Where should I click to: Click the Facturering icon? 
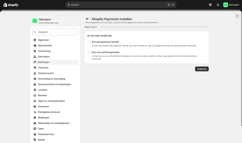coord(35,51)
